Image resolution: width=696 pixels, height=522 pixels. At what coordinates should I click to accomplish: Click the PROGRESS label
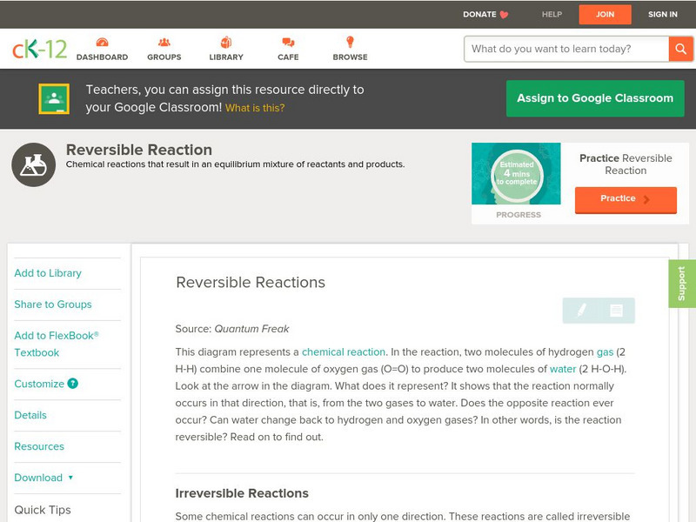pos(519,215)
